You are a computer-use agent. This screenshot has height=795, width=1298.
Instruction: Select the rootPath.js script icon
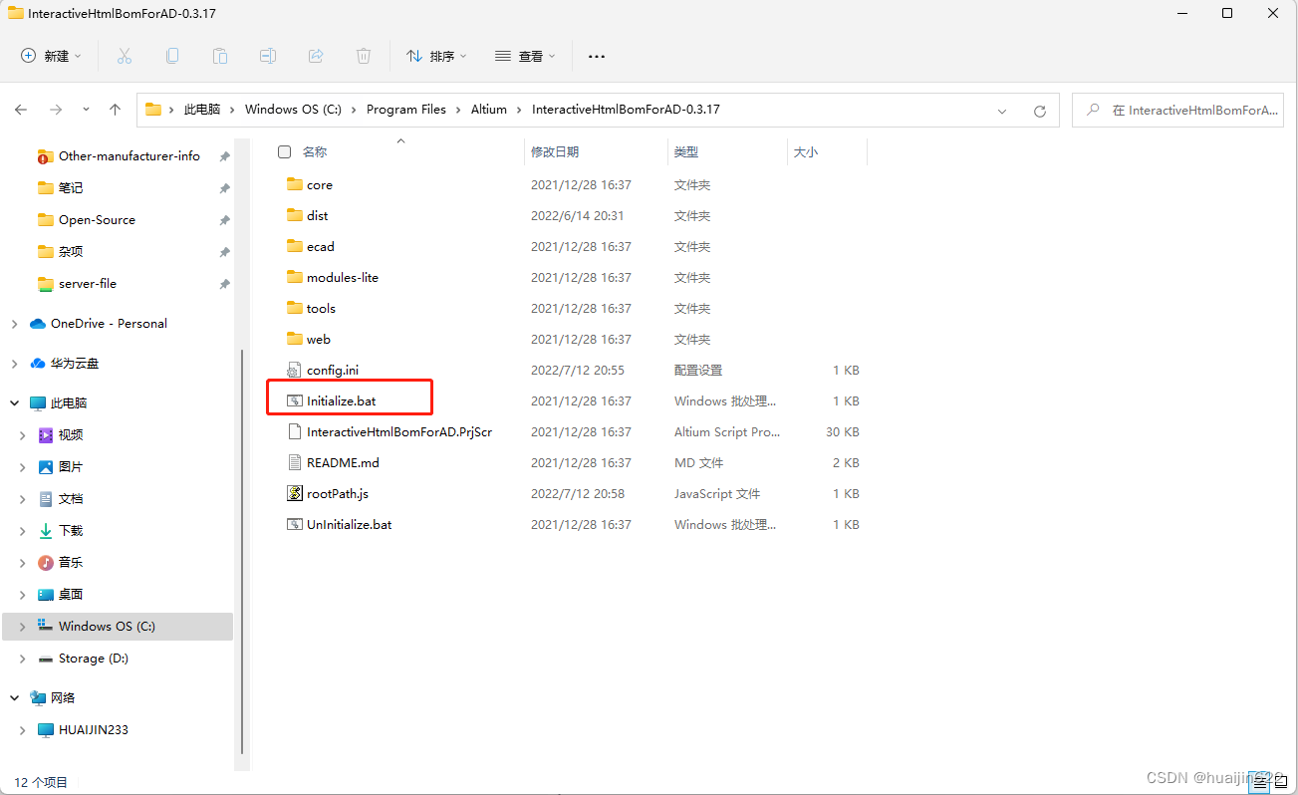click(x=294, y=493)
